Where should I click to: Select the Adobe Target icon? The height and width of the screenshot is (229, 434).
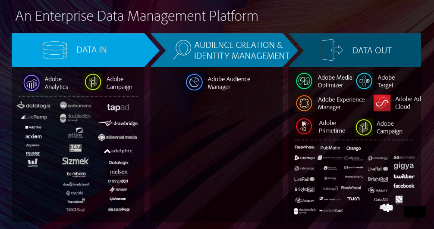coord(364,81)
